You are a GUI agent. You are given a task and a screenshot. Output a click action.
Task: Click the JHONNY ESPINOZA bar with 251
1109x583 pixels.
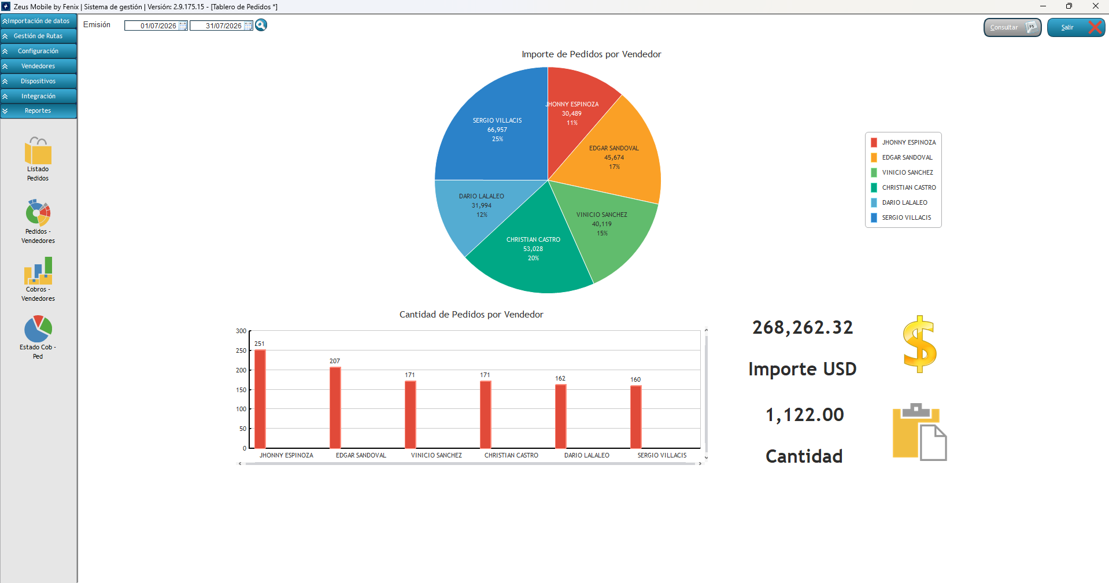[x=260, y=399]
